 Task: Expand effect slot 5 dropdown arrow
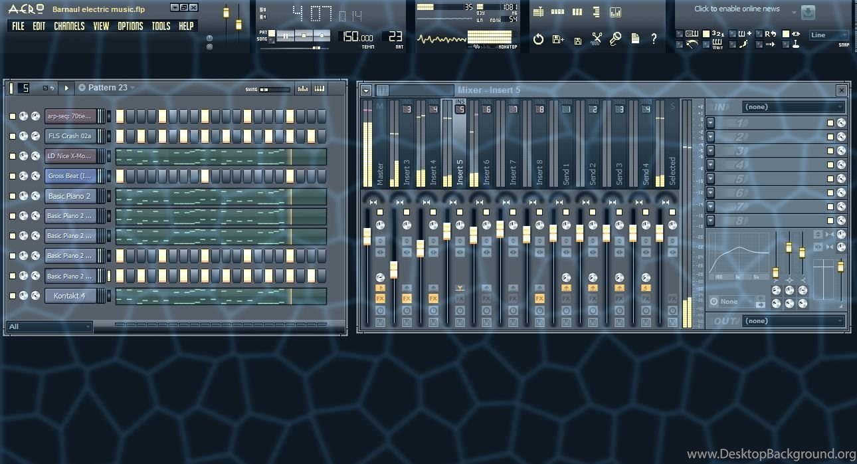click(x=710, y=179)
